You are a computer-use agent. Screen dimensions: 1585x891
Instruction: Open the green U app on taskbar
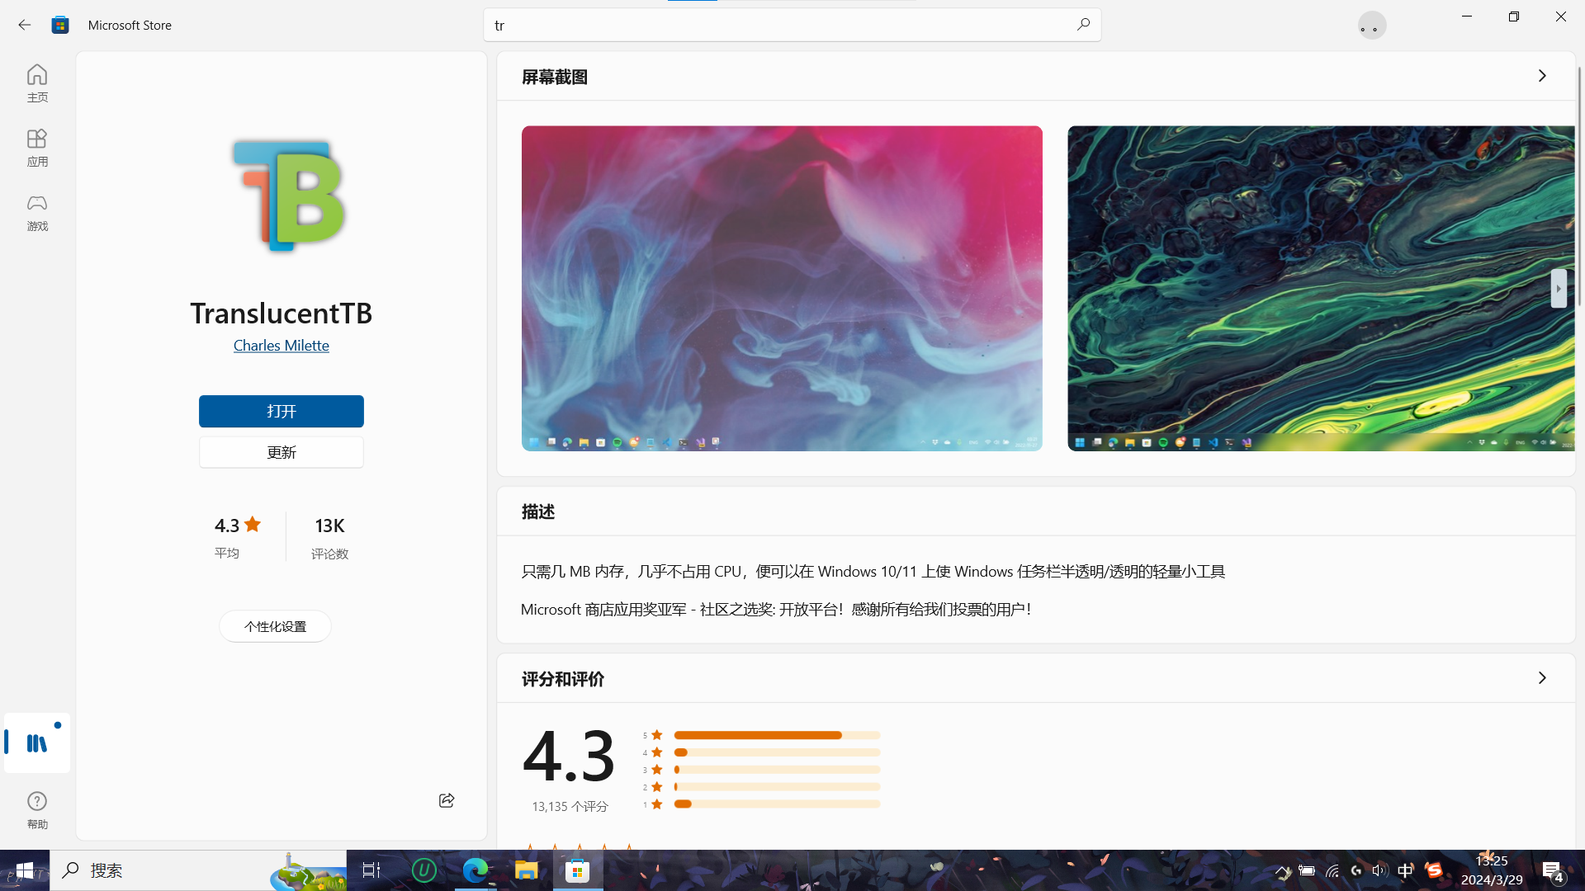[423, 870]
